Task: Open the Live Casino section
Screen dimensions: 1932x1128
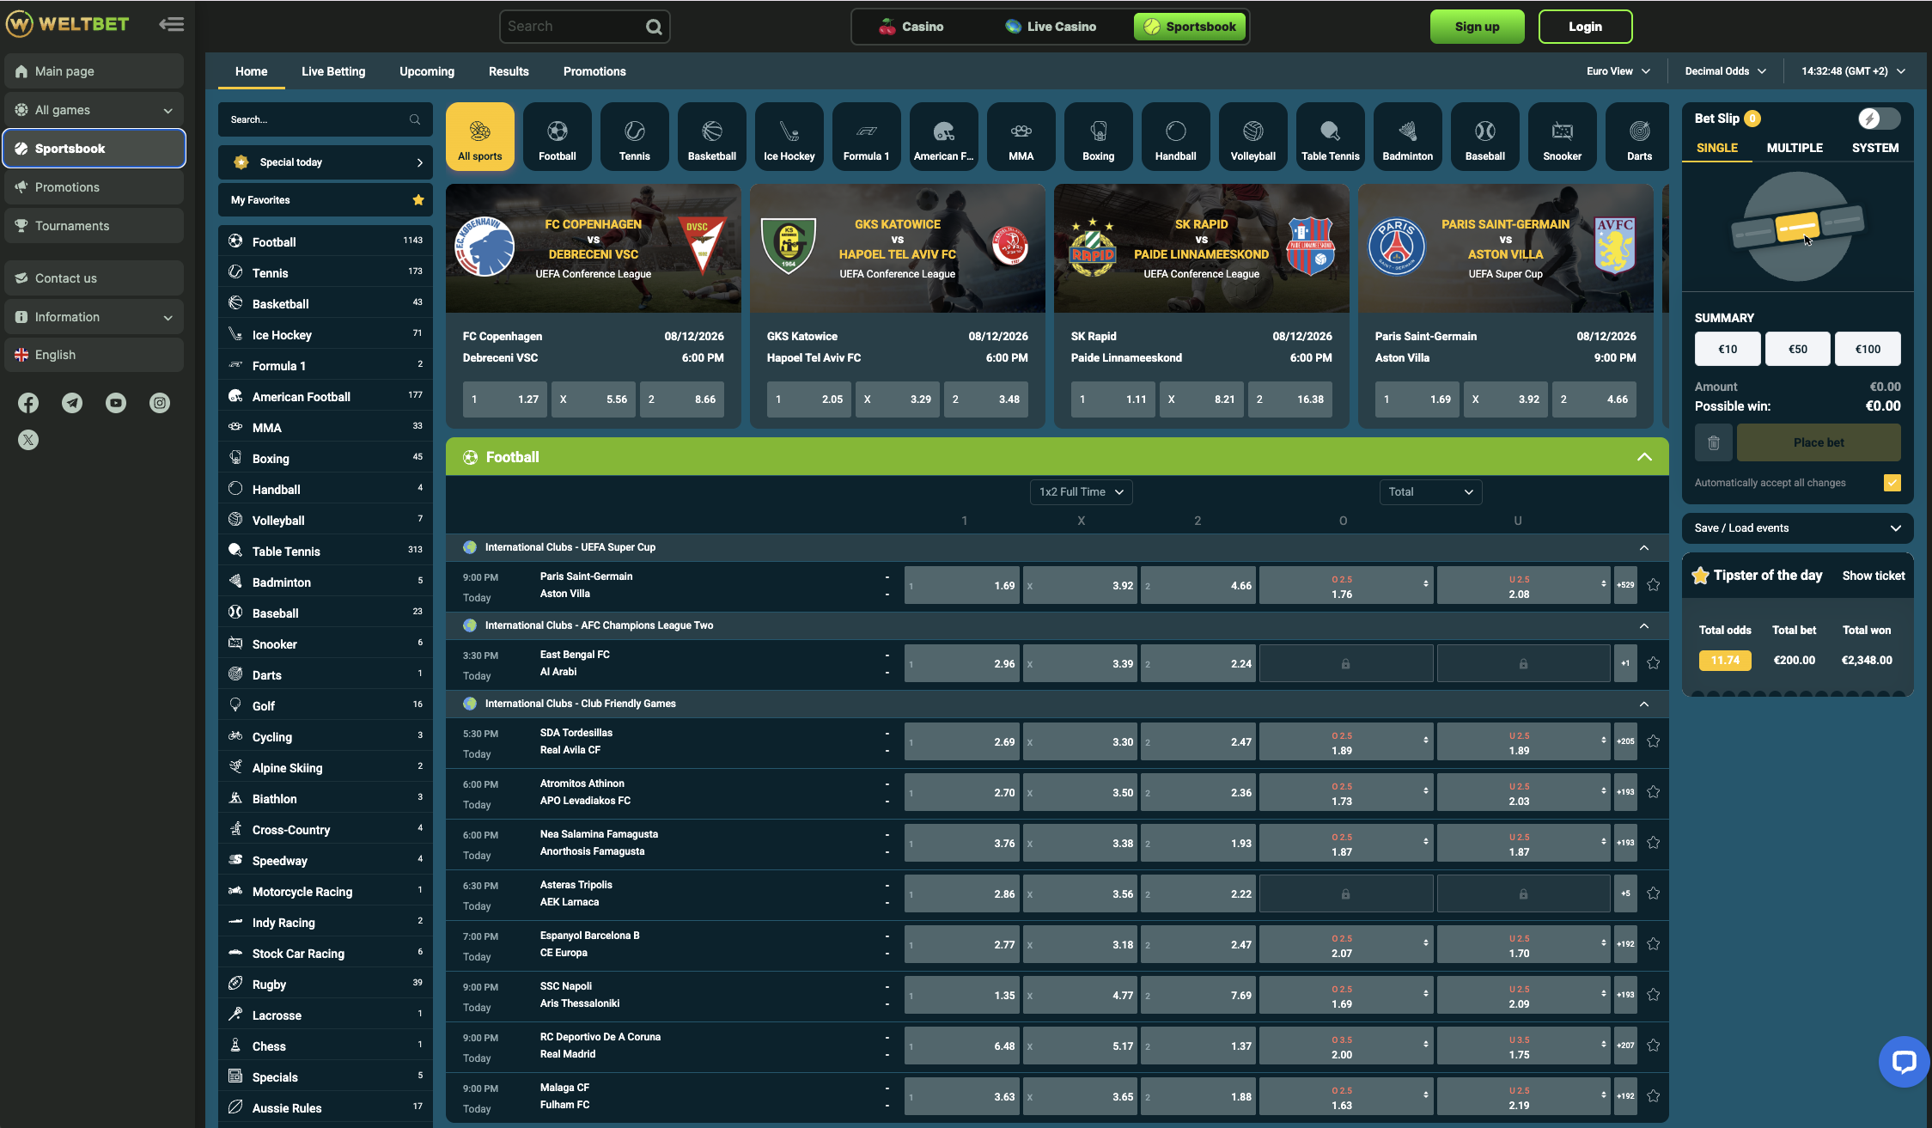Action: coord(1050,27)
